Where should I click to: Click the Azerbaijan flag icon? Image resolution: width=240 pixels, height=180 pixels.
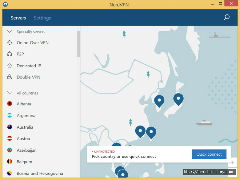point(9,150)
